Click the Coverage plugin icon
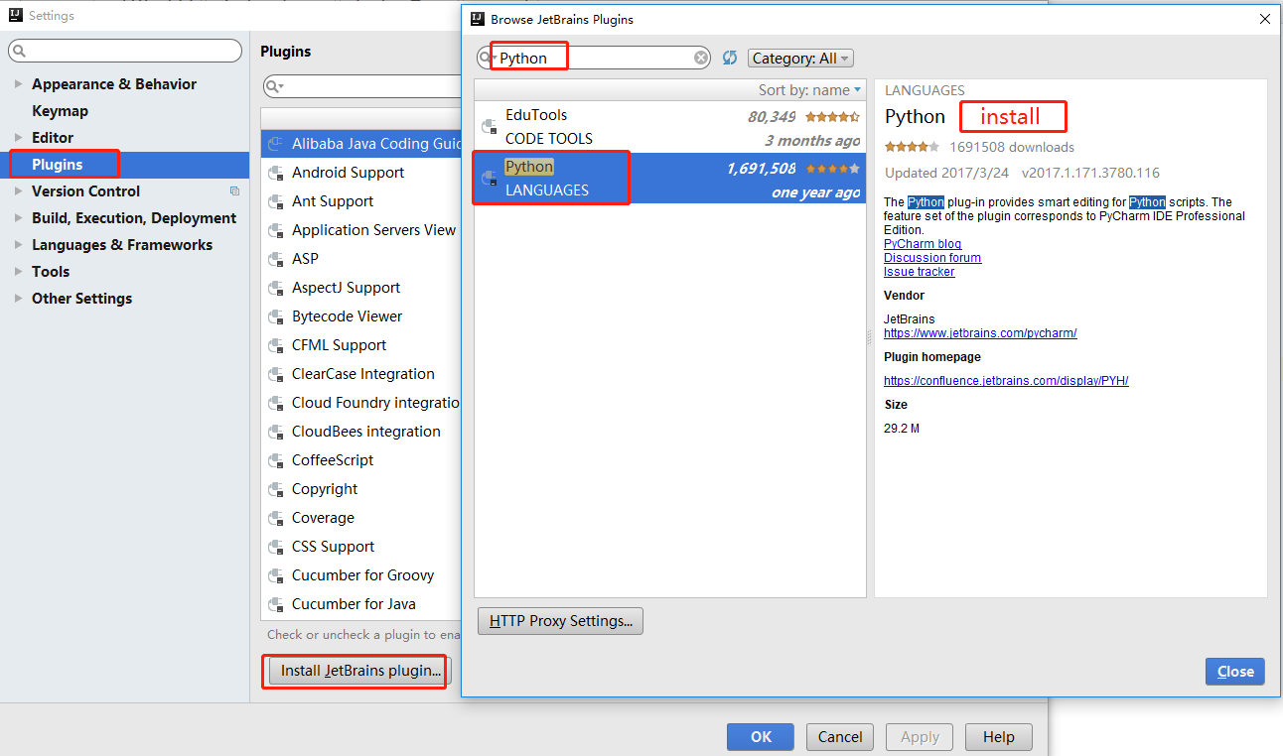The height and width of the screenshot is (756, 1283). (277, 518)
